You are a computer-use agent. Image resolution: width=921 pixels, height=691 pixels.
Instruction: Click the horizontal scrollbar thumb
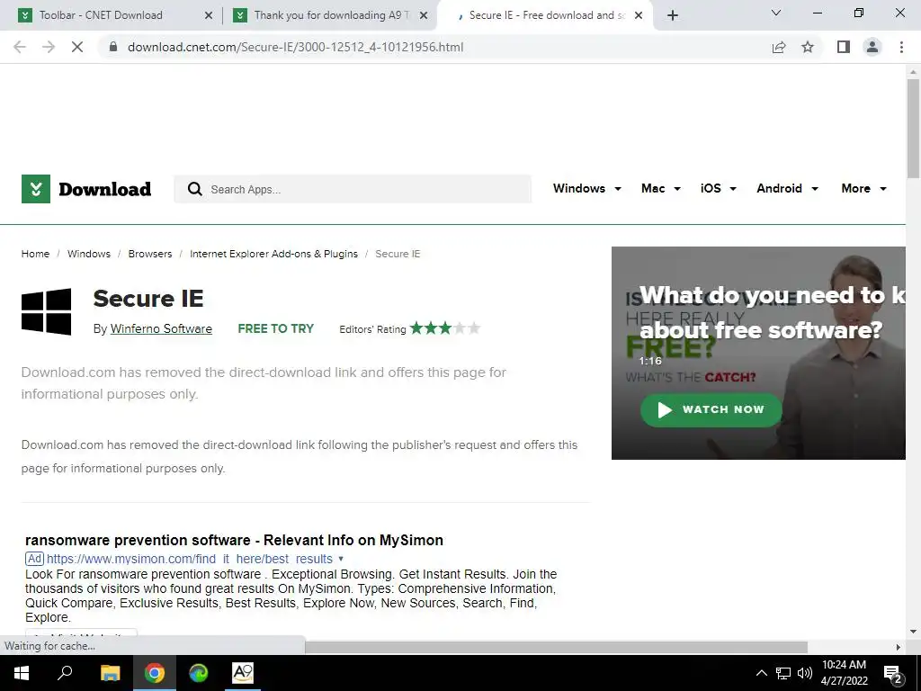pyautogui.click(x=556, y=647)
